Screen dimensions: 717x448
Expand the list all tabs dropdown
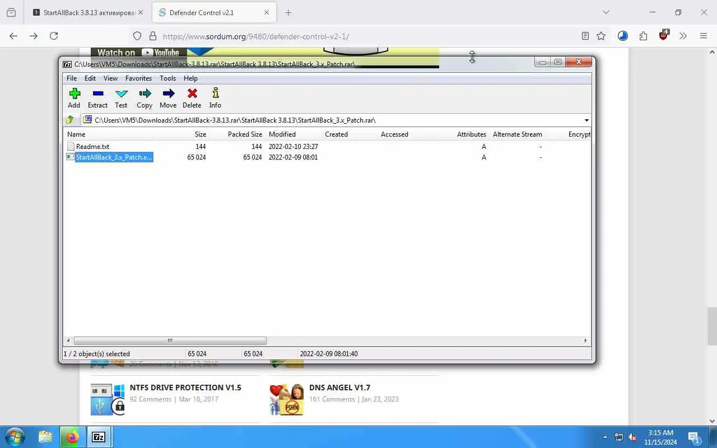coord(606,12)
